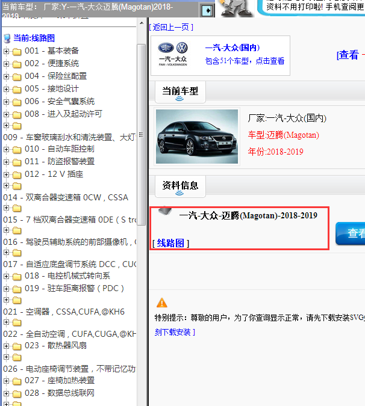Click the [查看 link beside the brand box
Screen dimensions: 365x406
[x=348, y=55]
